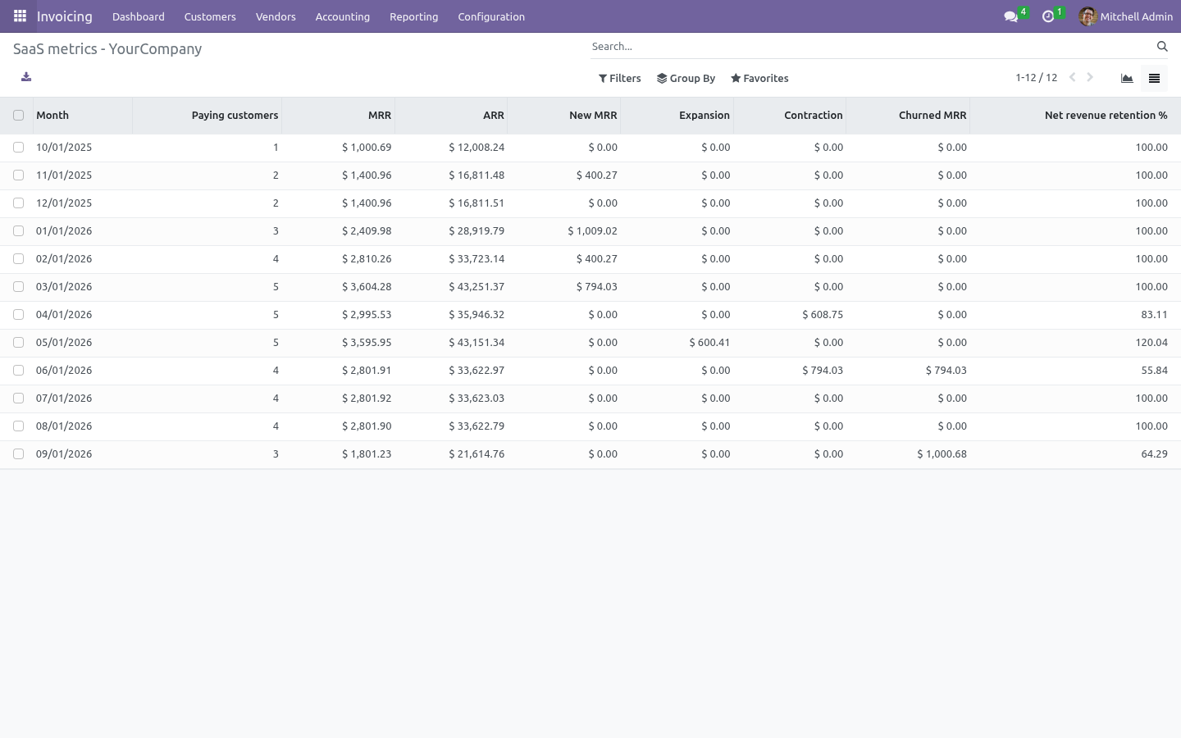The image size is (1181, 738).
Task: Check the 07/01/2026 row checkbox
Action: (x=18, y=399)
